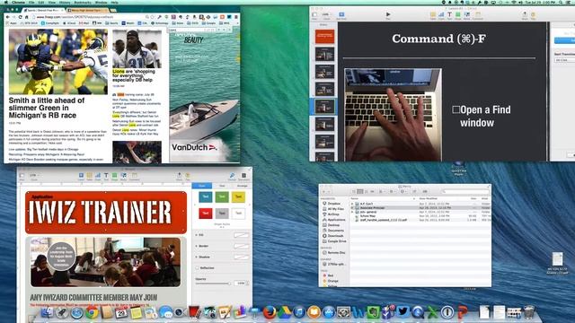575x323 pixels.
Task: Open the Finder Arrange dropdown
Action: 383,191
